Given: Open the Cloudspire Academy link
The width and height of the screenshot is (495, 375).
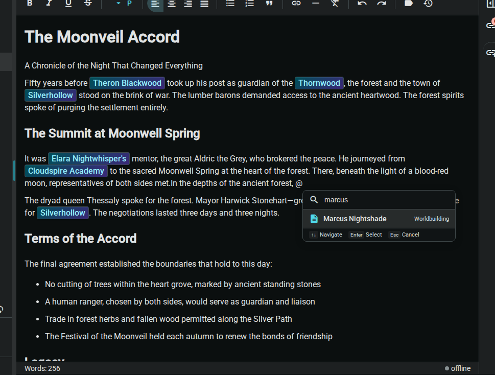Looking at the screenshot, I should 66,171.
